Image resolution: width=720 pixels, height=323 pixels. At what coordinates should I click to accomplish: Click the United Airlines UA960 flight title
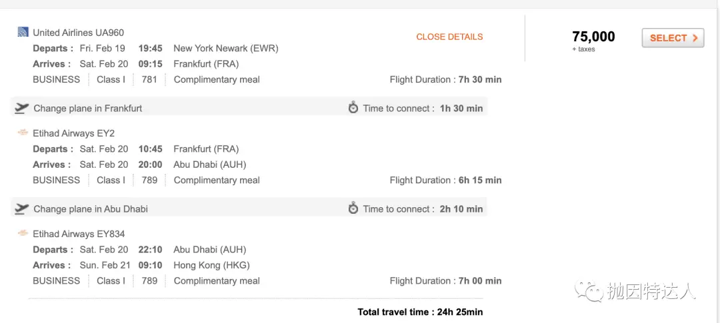[x=79, y=33]
